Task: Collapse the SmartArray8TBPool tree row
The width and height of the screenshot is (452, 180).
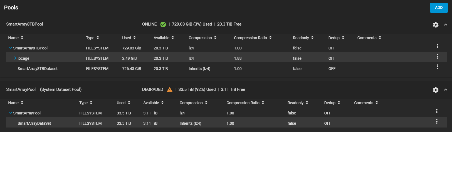Action: pos(11,48)
